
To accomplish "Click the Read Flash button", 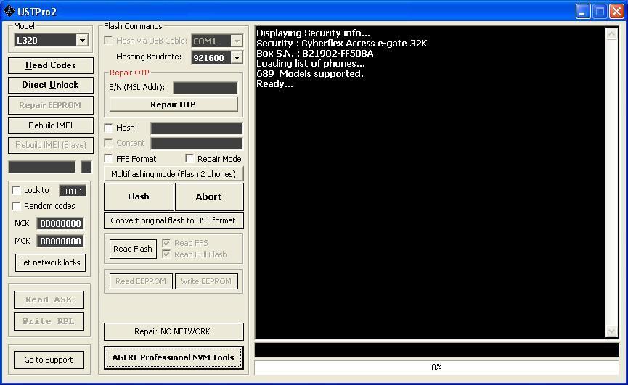I will [133, 249].
